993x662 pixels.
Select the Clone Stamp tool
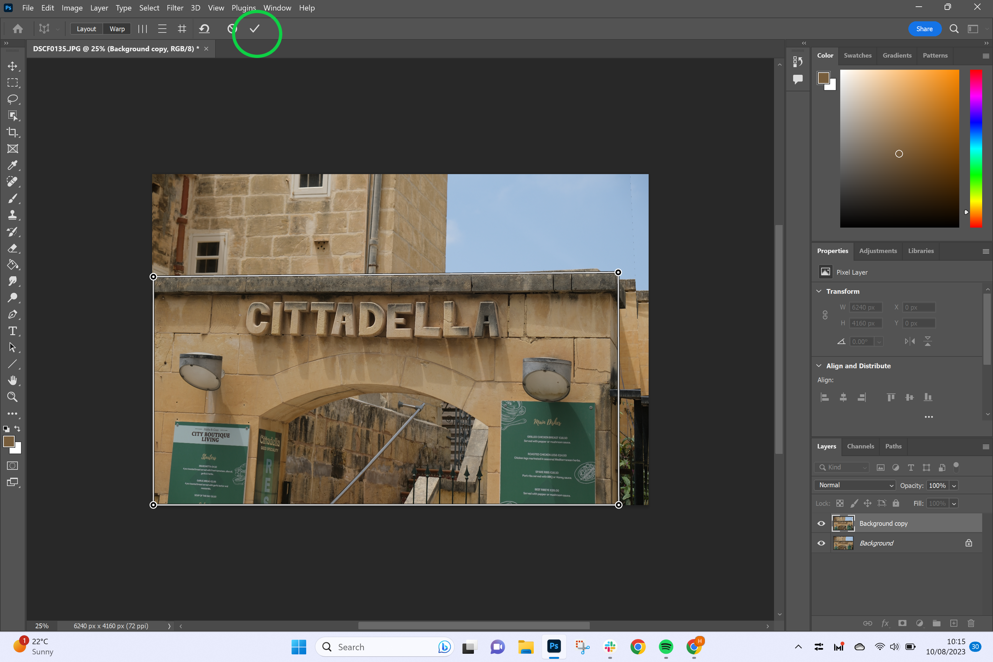coord(13,215)
